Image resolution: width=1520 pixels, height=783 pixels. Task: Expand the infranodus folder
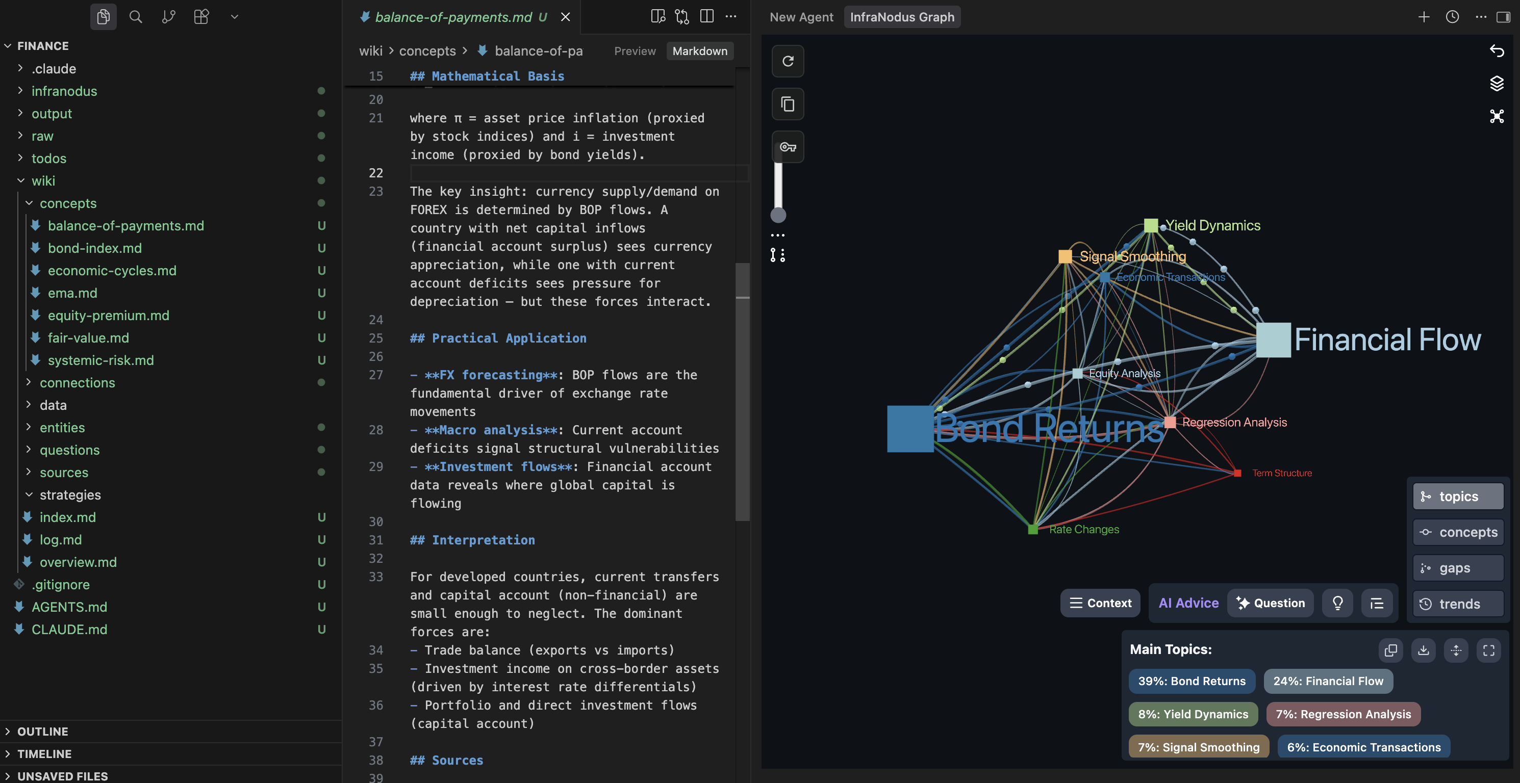click(170, 91)
